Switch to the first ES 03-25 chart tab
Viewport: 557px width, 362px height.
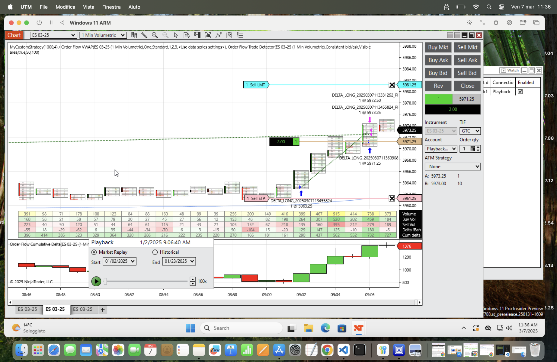27,309
